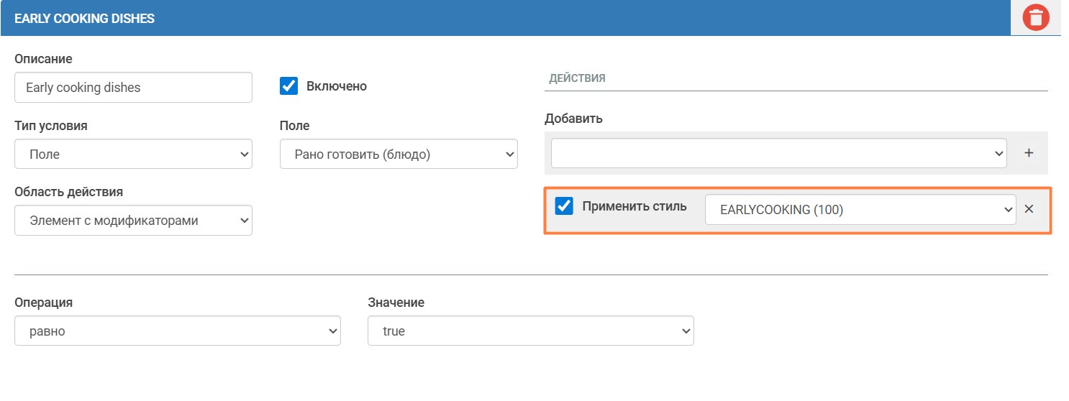Uncheck the Включено checkbox
Image resolution: width=1069 pixels, height=401 pixels.
click(288, 86)
